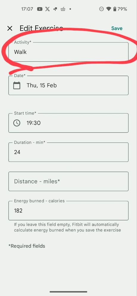Open the time picker showing 19:30
This screenshot has width=137, height=296.
point(68,123)
